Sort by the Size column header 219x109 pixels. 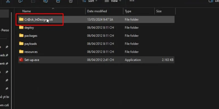tap(159, 11)
